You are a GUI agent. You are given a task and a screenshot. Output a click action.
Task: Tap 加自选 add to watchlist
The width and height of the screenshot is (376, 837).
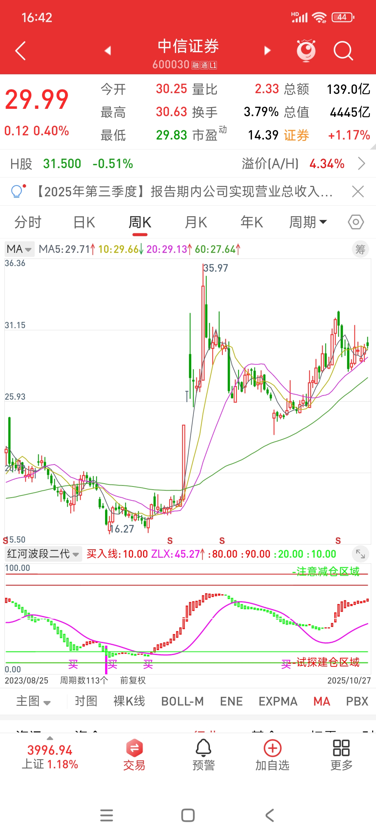(x=273, y=755)
